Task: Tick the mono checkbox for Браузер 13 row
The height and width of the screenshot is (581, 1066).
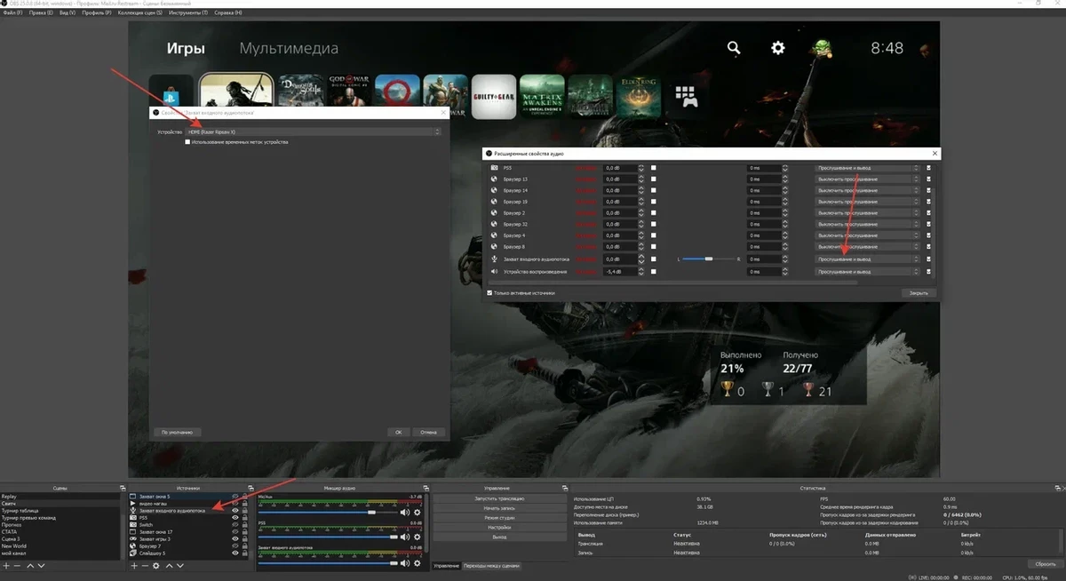Action: click(x=654, y=179)
